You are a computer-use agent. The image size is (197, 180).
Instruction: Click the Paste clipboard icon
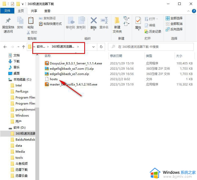click(31, 23)
